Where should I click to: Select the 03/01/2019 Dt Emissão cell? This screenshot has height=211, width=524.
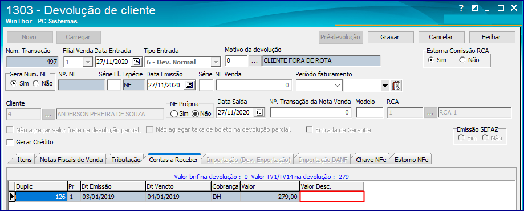tap(113, 197)
